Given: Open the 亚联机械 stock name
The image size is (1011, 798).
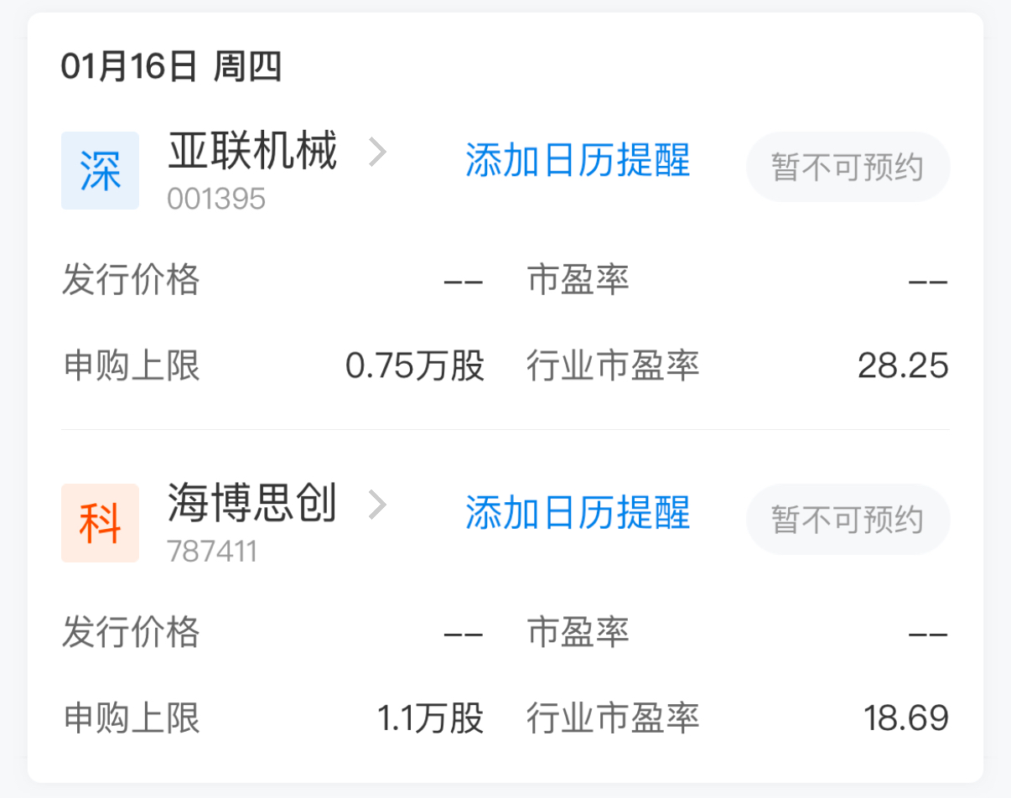Looking at the screenshot, I should tap(252, 152).
